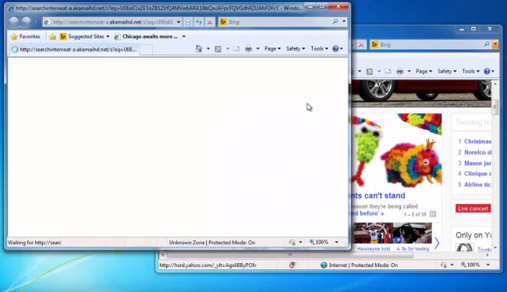This screenshot has width=507, height=292.
Task: Click the red Stop icon in front window
Action: click(x=210, y=22)
